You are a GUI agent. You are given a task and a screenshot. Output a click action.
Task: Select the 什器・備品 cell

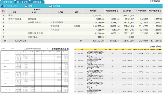(33, 37)
